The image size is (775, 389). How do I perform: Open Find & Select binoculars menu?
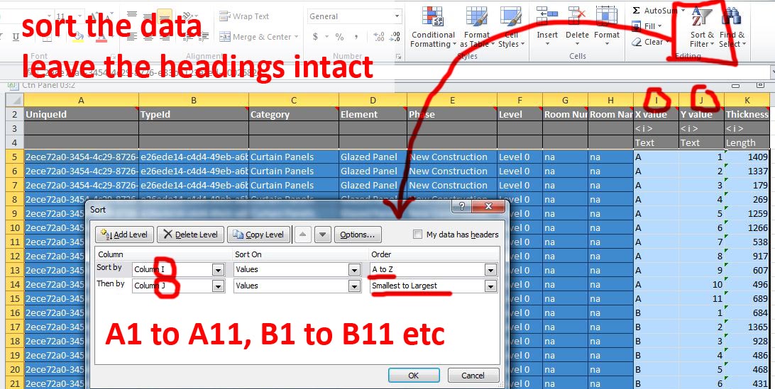(x=732, y=27)
